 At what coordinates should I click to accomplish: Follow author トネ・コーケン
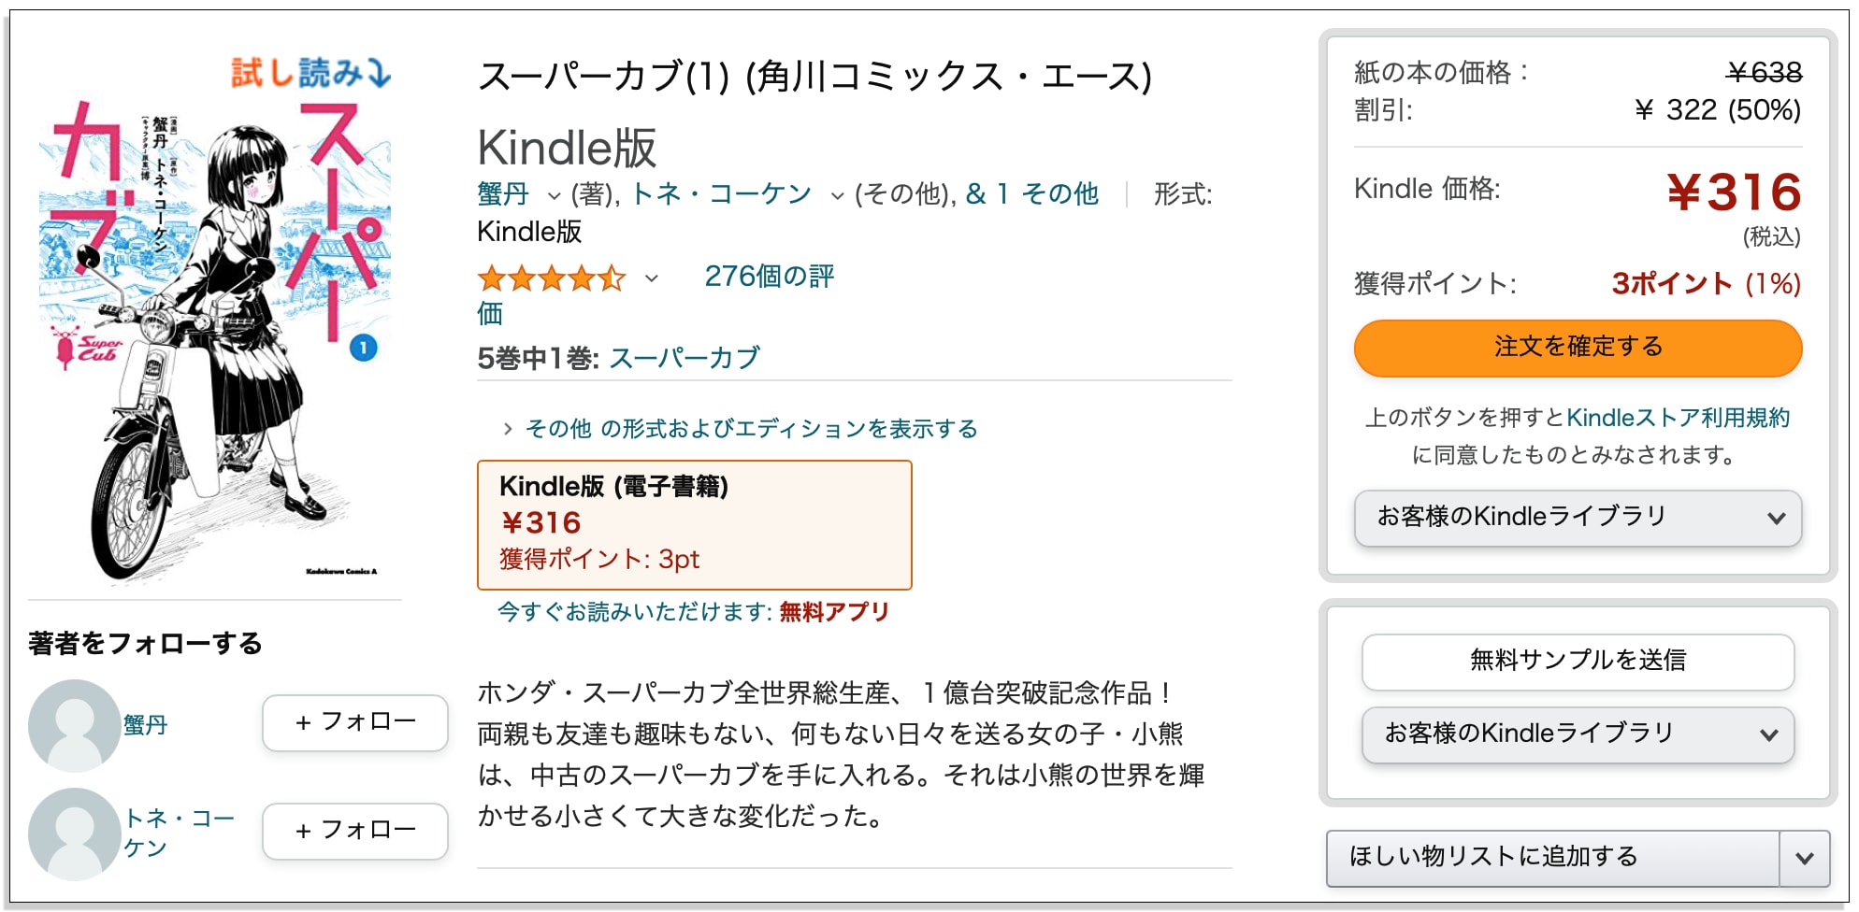355,831
